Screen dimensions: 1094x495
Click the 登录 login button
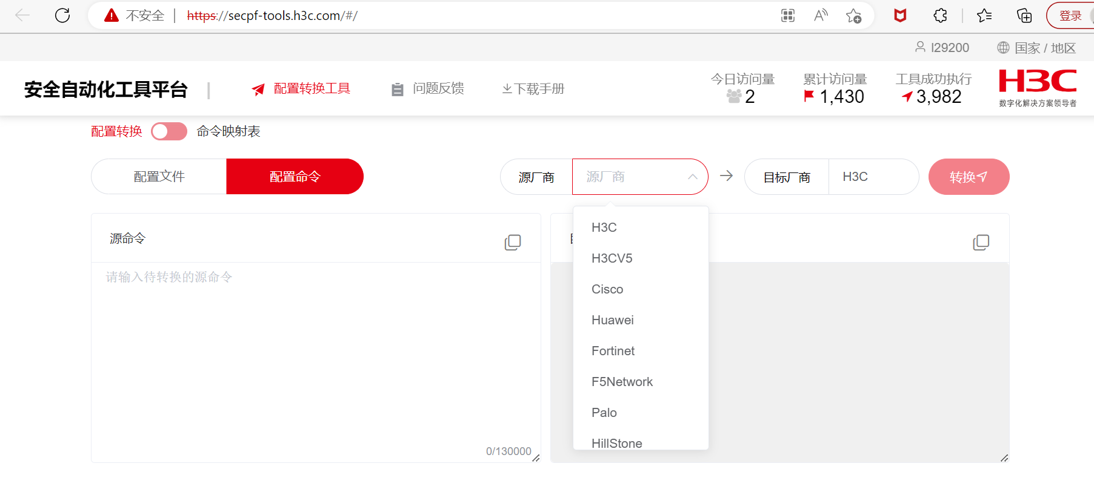tap(1070, 16)
